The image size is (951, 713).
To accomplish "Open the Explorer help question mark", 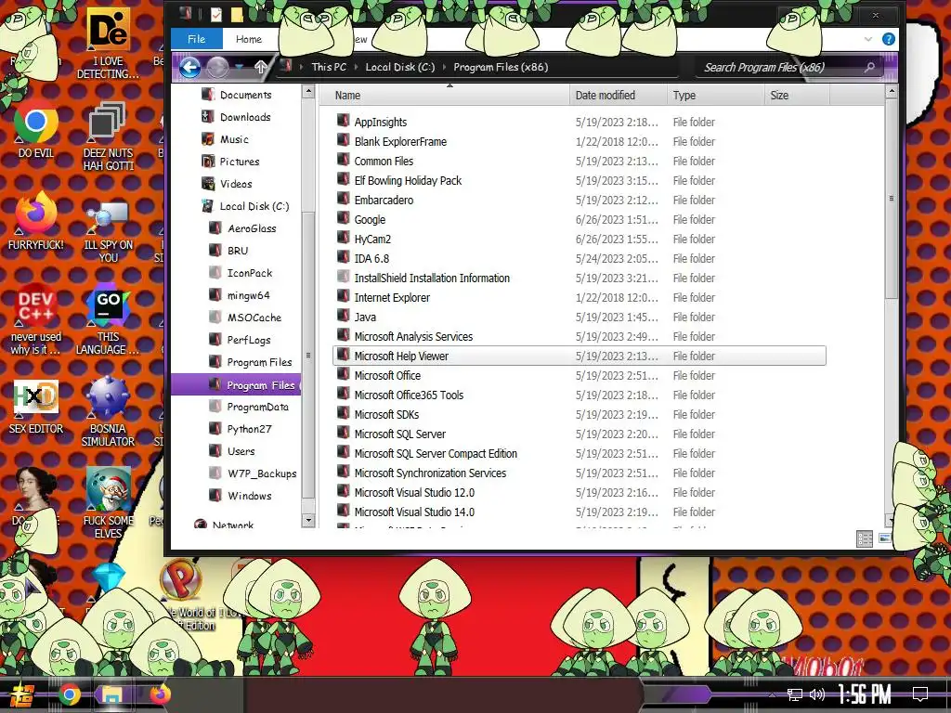I will click(x=889, y=39).
